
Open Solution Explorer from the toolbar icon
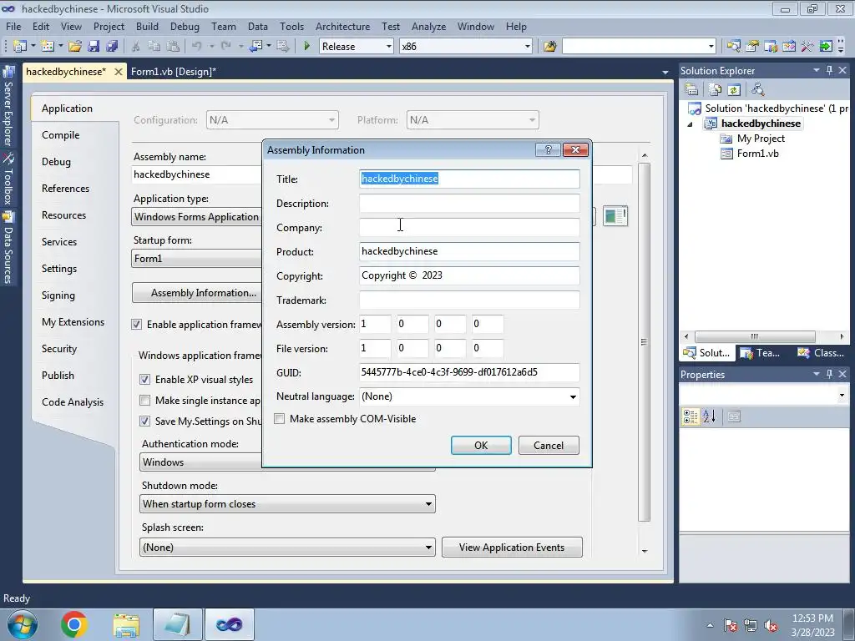click(x=733, y=47)
